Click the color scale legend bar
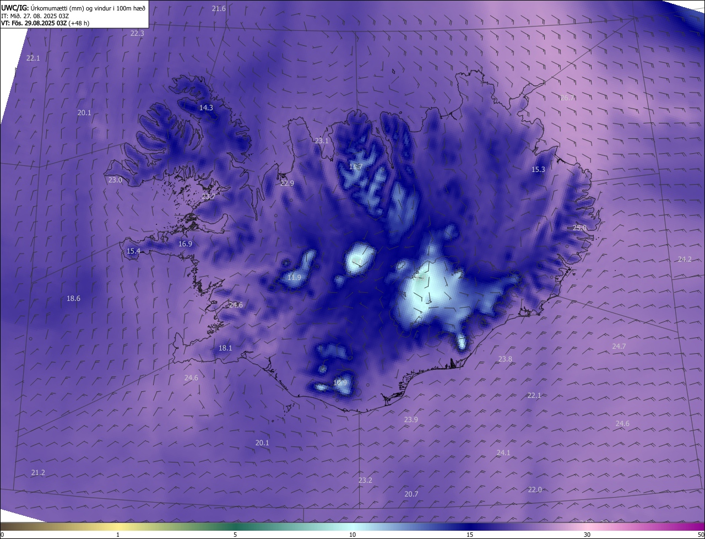Screen dimensions: 705x539 click(352, 526)
